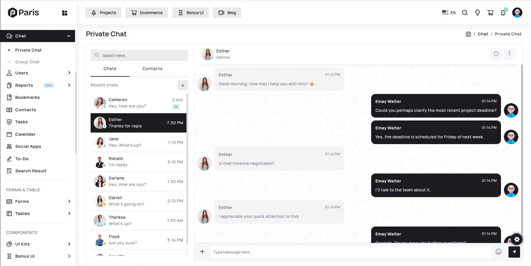The image size is (531, 266).
Task: Click the Ecommerce button in top bar
Action: point(147,13)
